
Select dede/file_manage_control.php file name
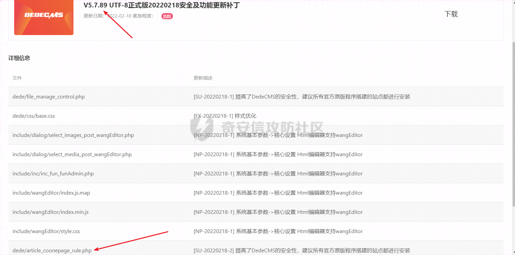point(49,97)
